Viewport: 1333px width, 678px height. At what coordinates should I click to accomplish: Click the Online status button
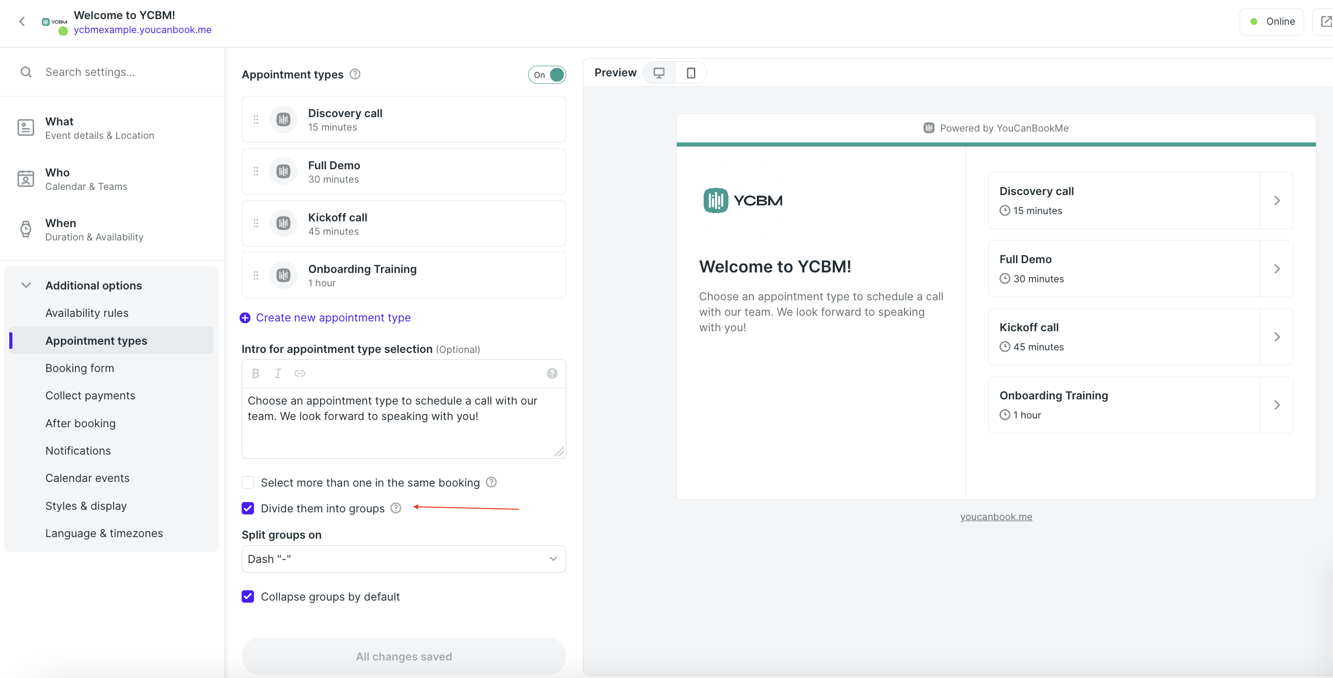[x=1272, y=21]
